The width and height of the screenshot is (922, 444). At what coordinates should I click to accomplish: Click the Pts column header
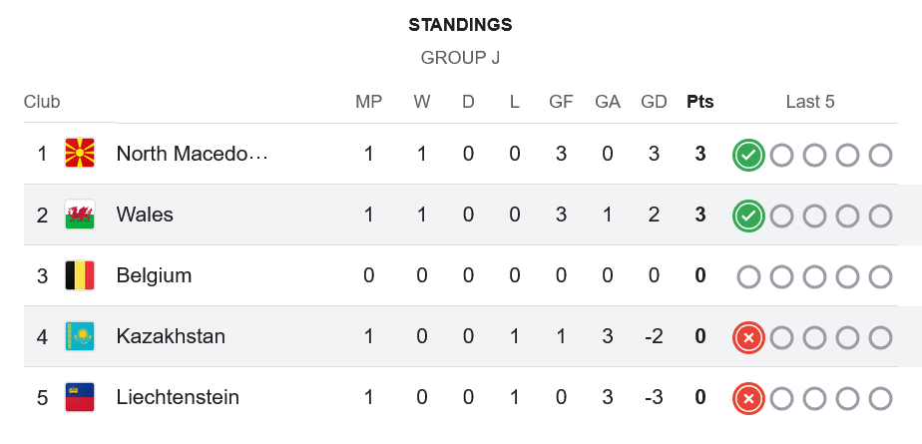pyautogui.click(x=700, y=102)
